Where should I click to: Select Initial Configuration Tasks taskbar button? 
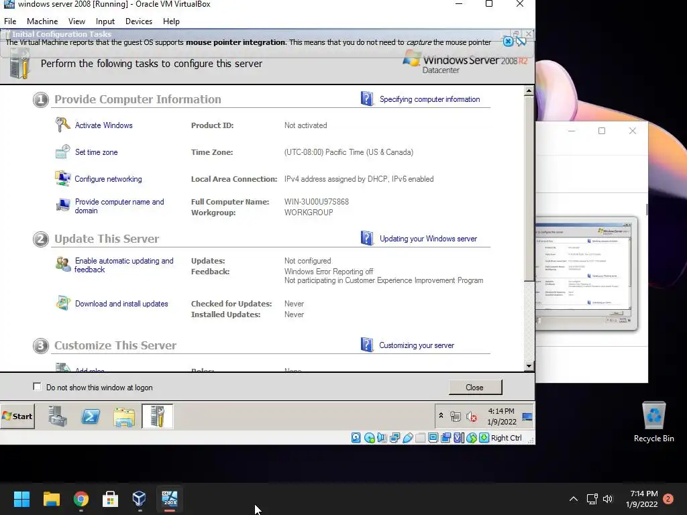(157, 416)
